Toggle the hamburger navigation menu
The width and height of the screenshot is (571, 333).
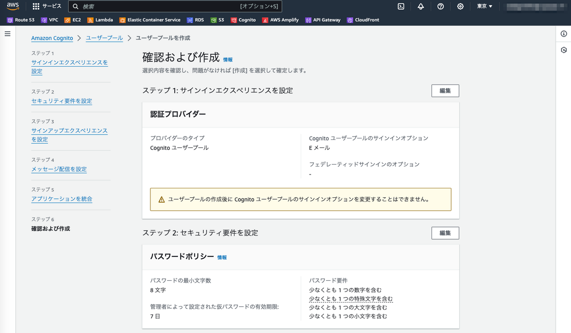[8, 34]
